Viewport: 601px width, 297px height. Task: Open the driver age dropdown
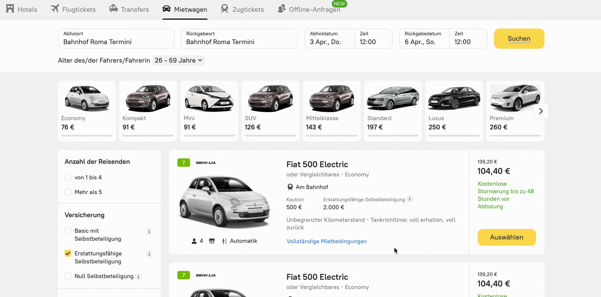click(x=178, y=60)
